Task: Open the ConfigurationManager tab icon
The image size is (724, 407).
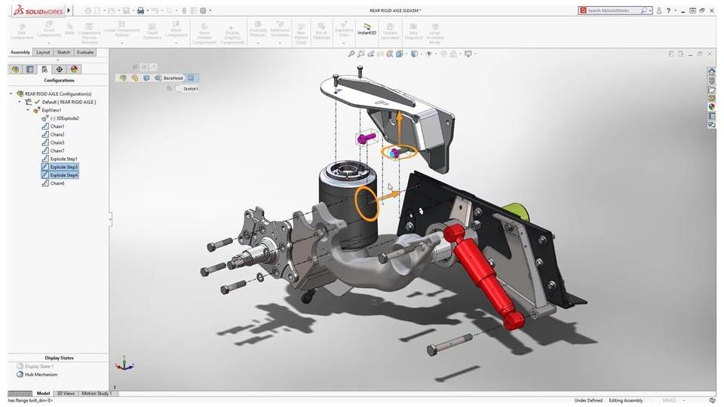Action: (44, 69)
